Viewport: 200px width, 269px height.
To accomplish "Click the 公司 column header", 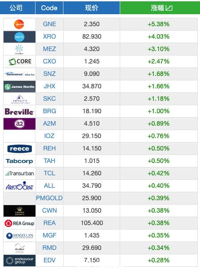I will [x=16, y=8].
